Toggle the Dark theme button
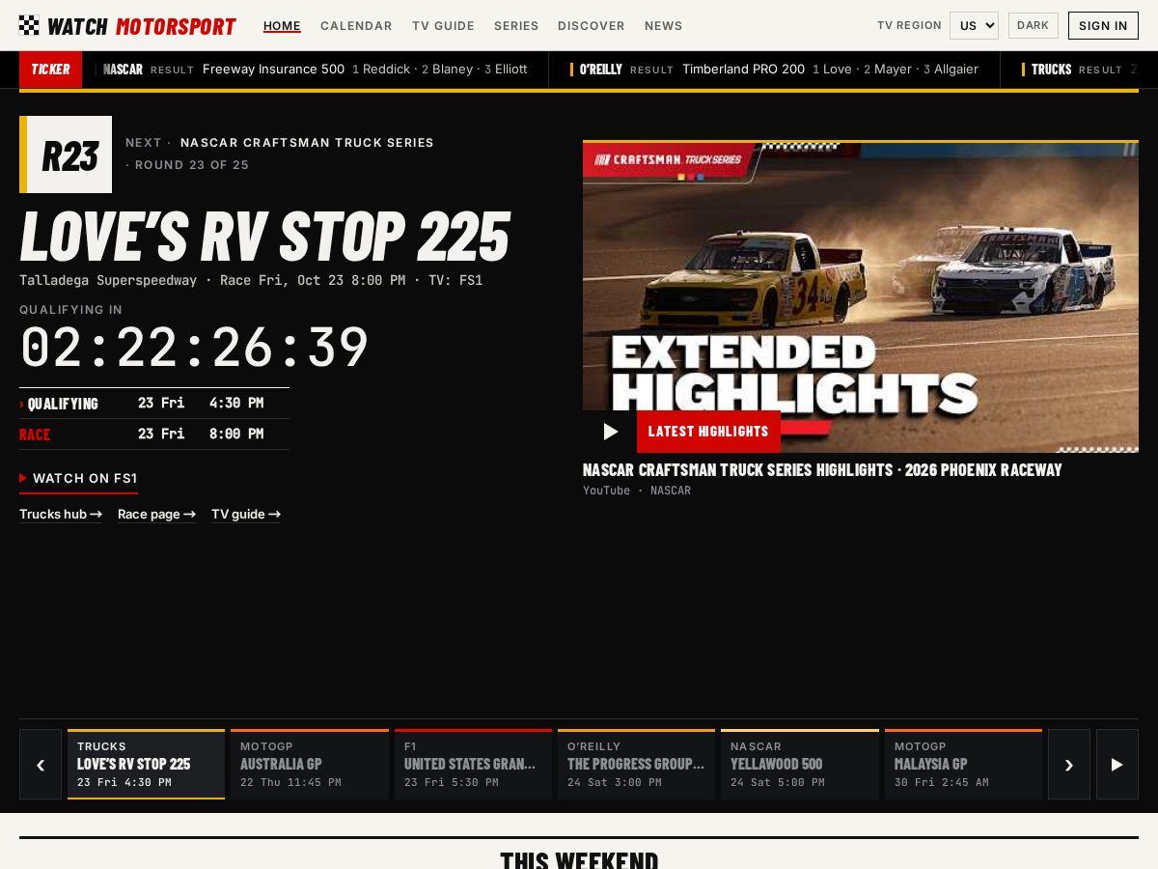 point(1033,25)
